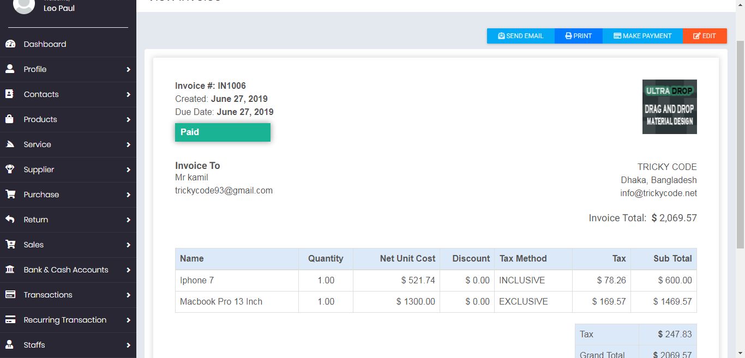
Task: Open the Transactions menu item
Action: (x=48, y=295)
